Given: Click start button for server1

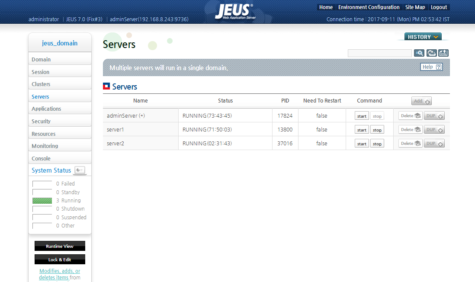Looking at the screenshot, I should click(362, 130).
